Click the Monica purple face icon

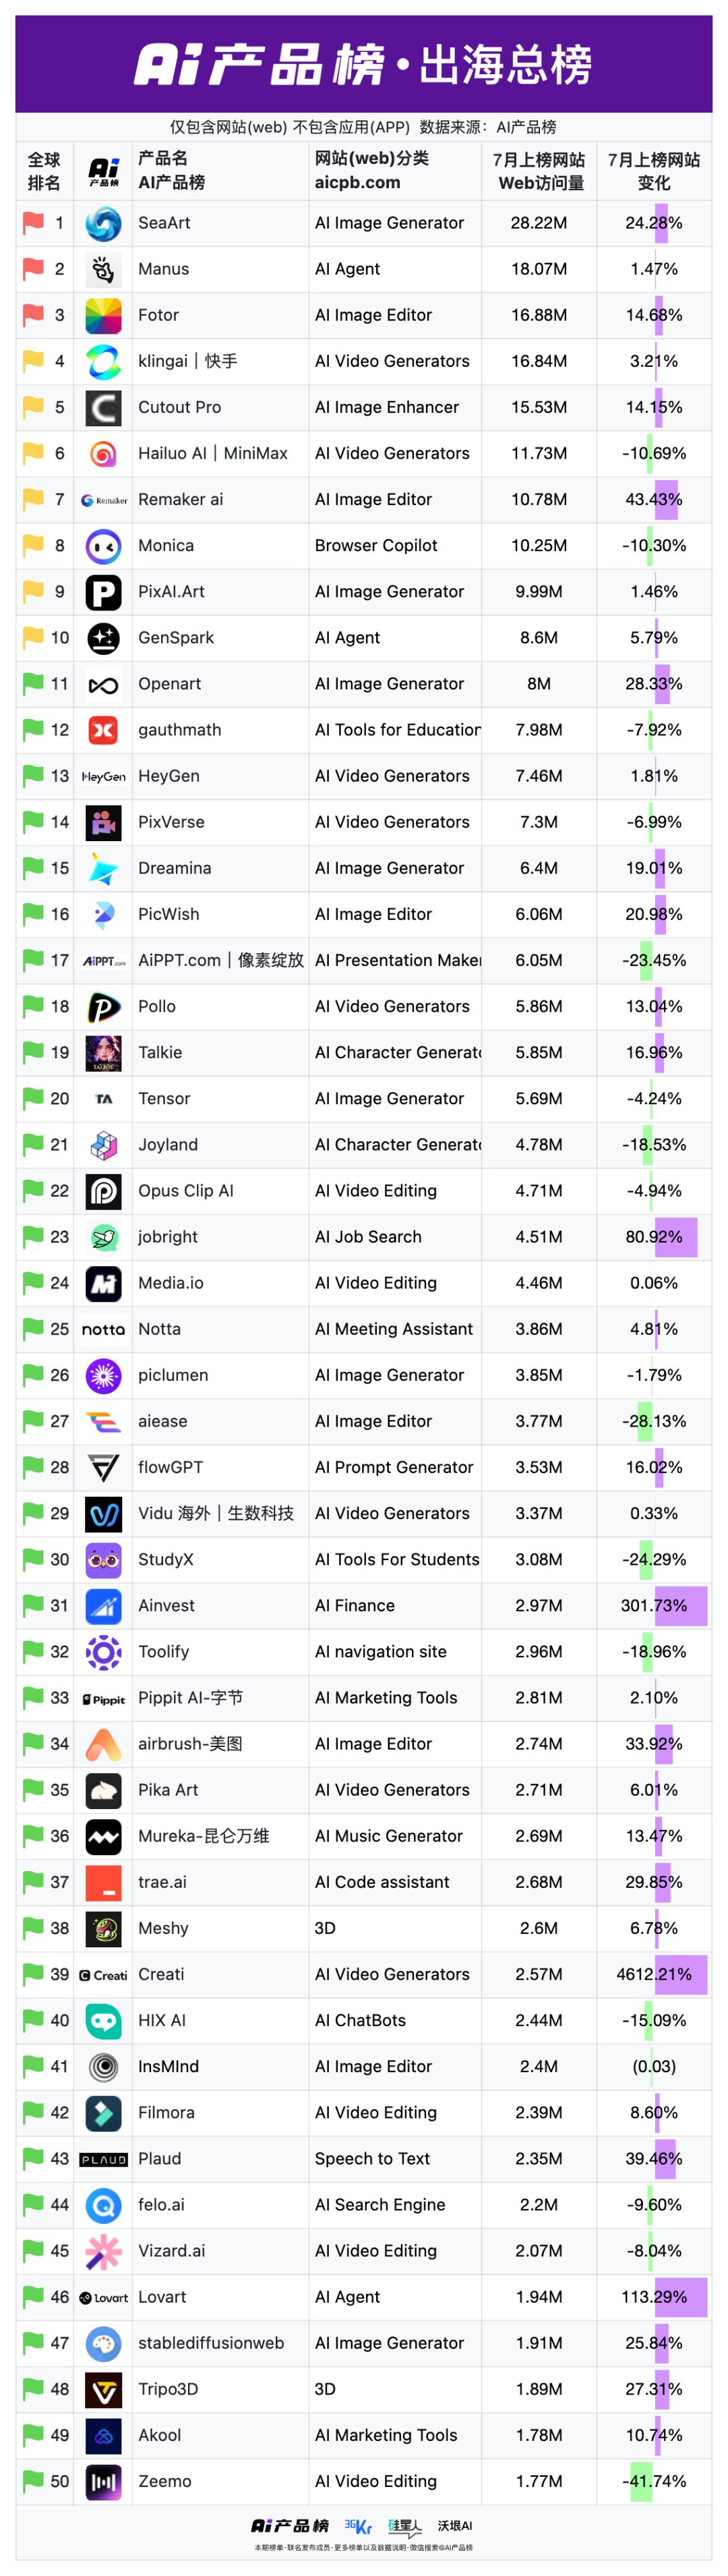point(103,546)
